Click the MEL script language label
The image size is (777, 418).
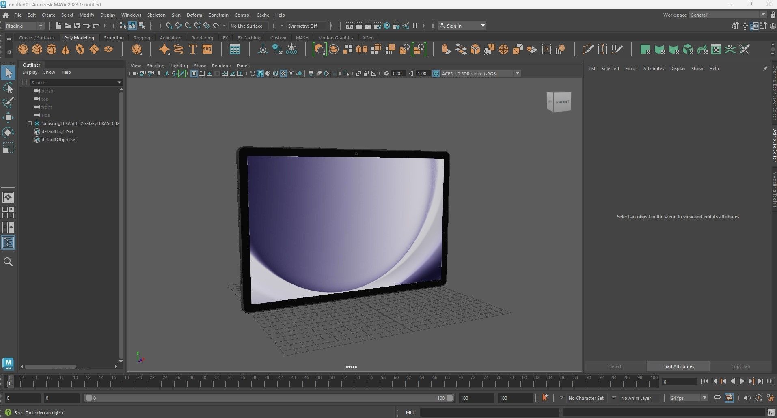tap(410, 412)
